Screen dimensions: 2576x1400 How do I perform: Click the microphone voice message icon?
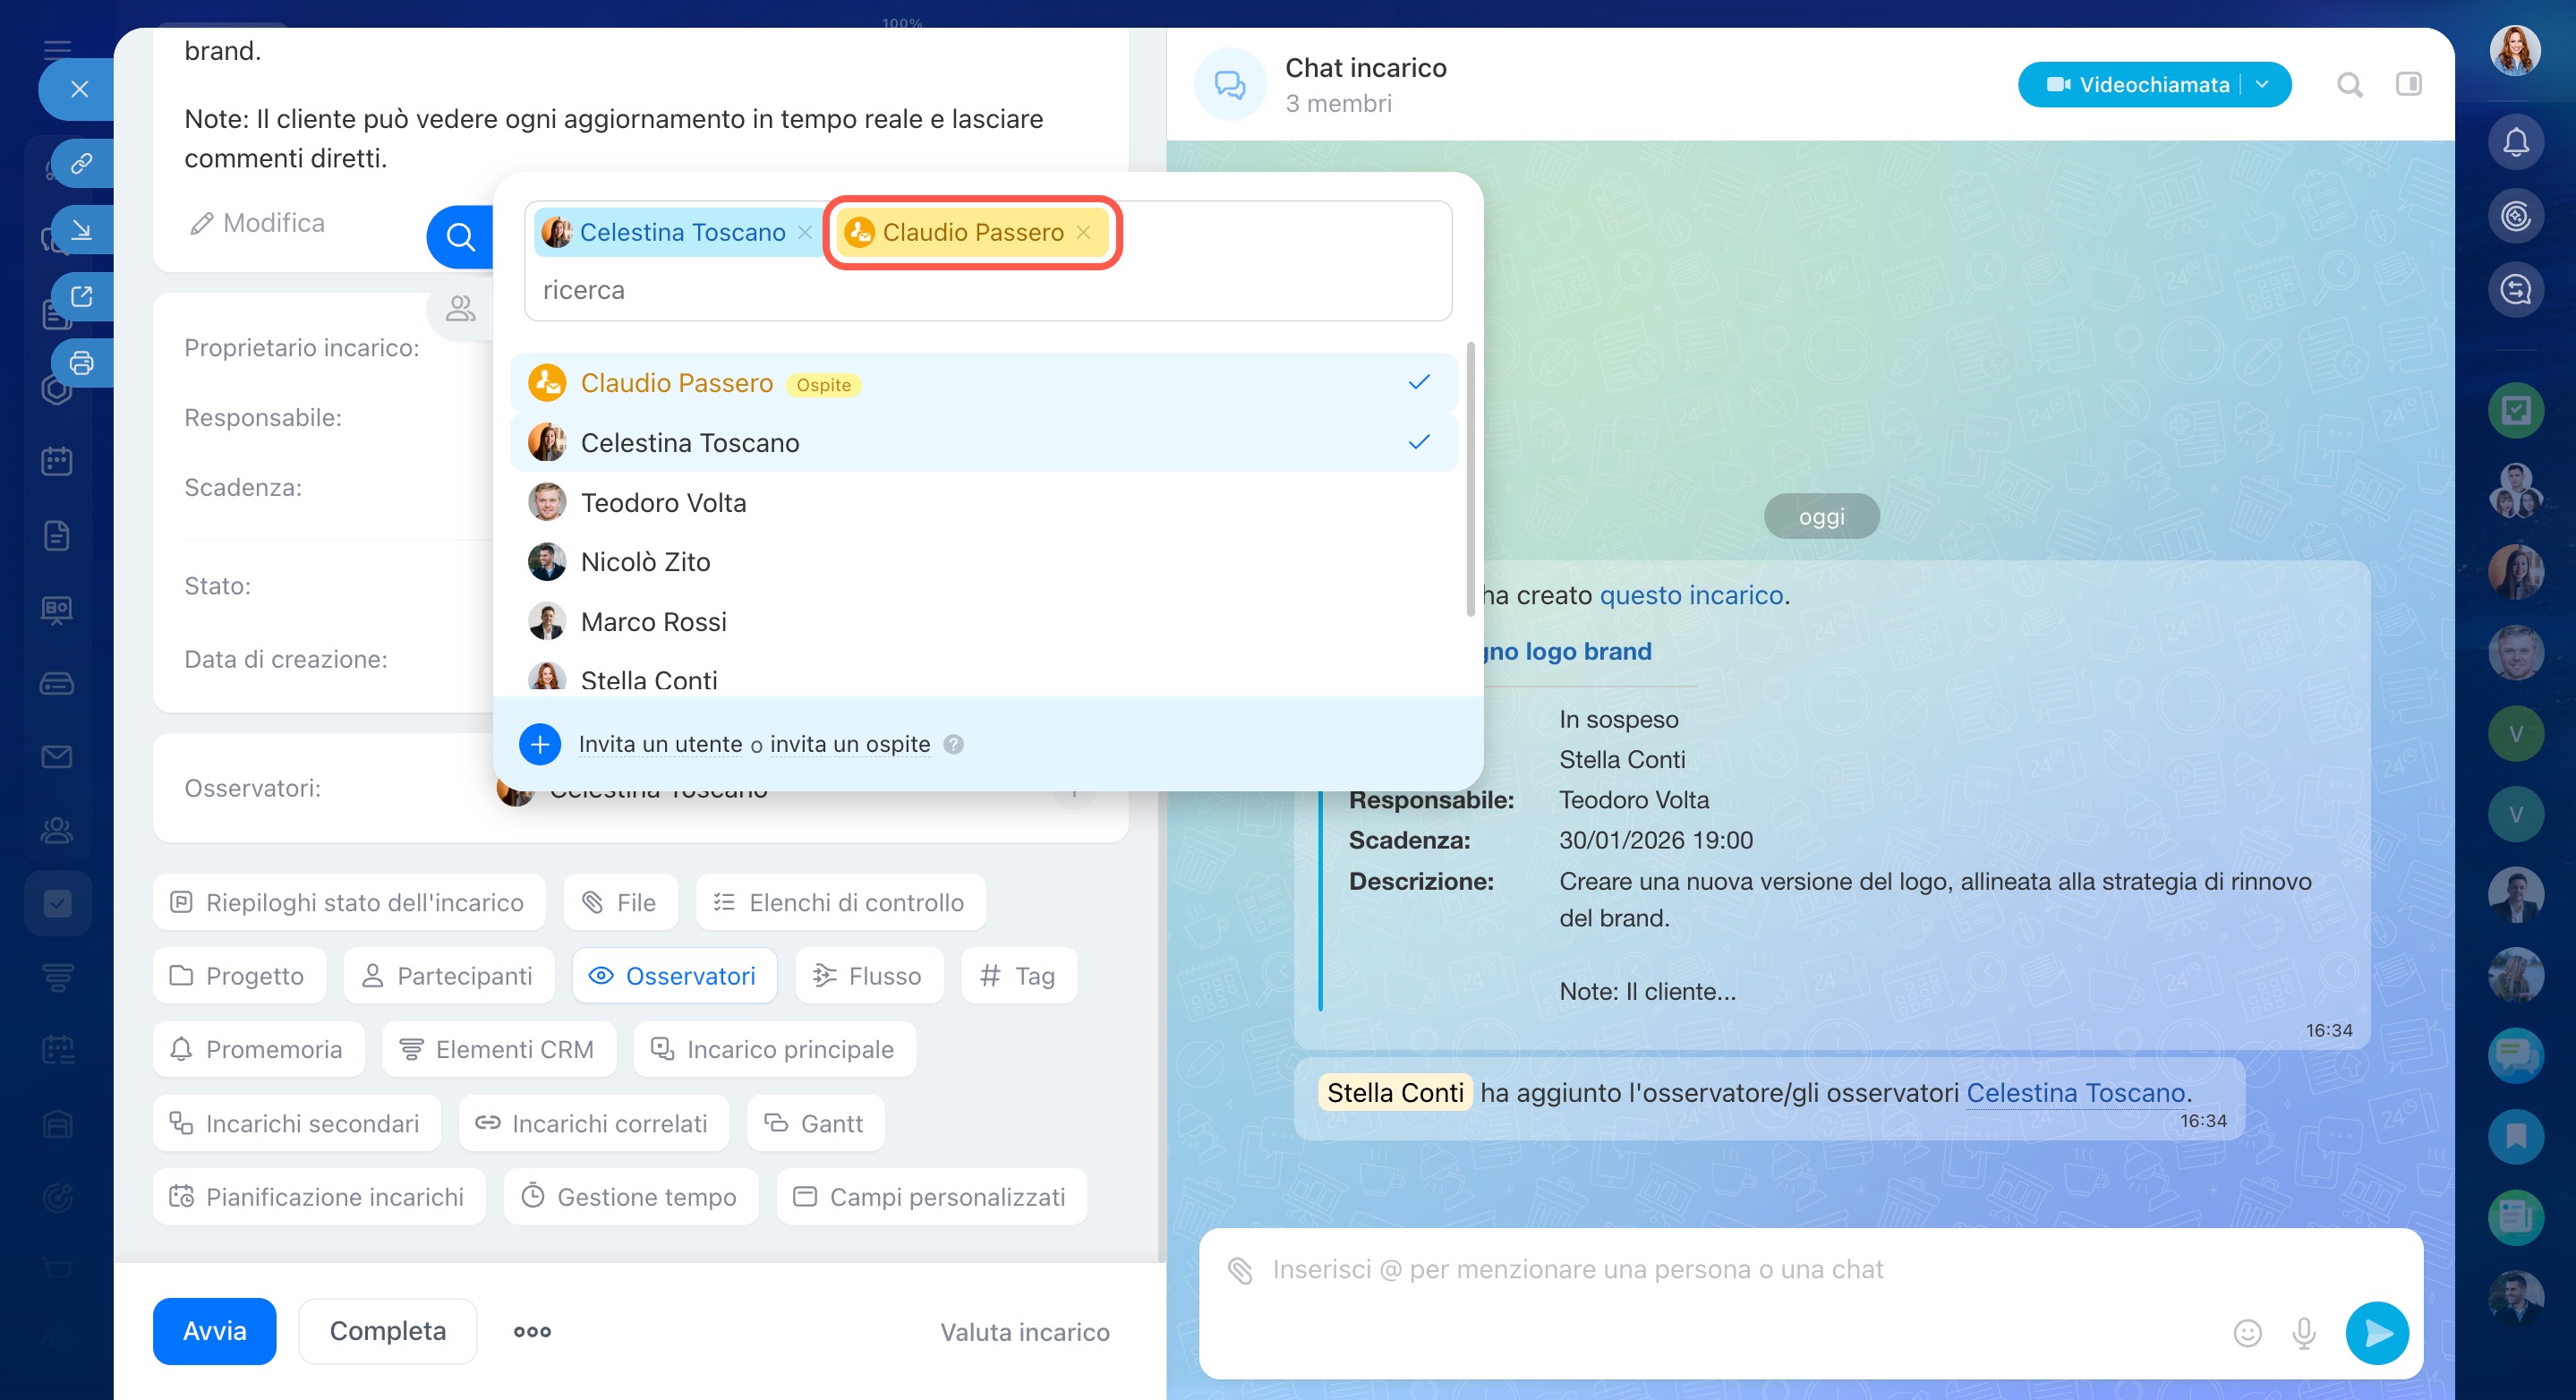click(2303, 1333)
